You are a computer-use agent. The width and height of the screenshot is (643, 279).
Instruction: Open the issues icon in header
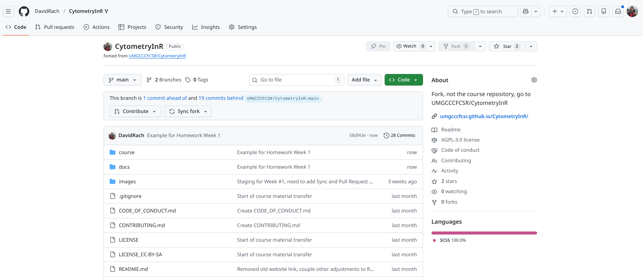point(575,11)
